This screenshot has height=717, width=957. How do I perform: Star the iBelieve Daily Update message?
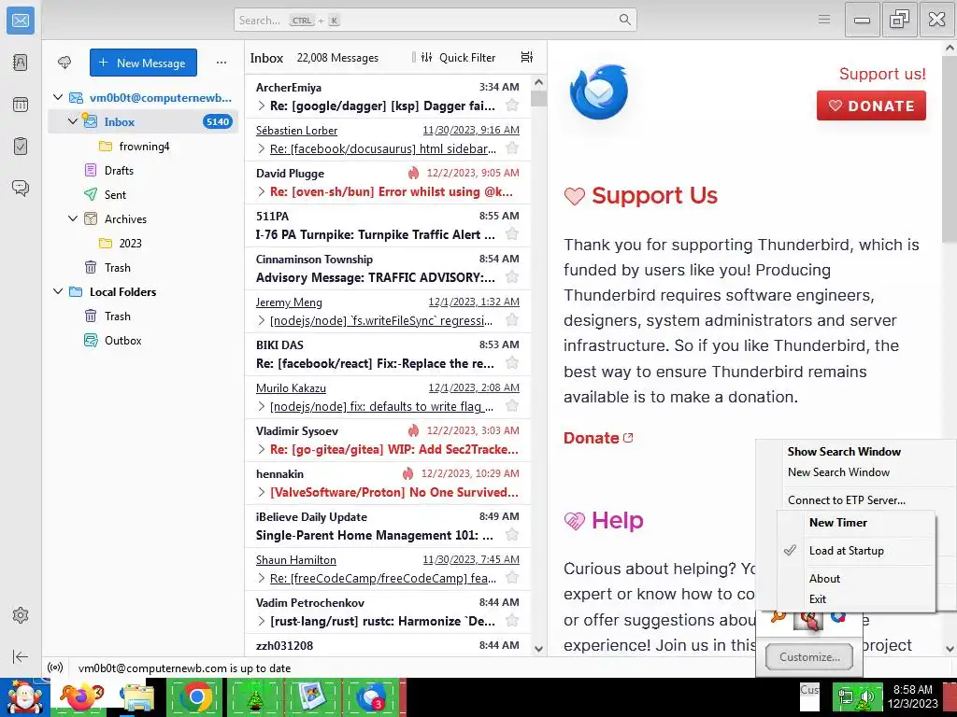(x=513, y=535)
